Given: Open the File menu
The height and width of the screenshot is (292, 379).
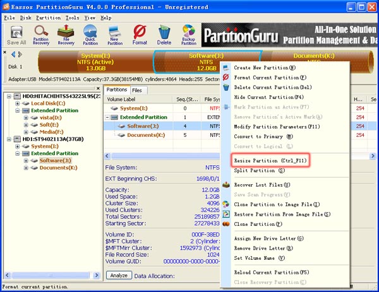Looking at the screenshot, I should pyautogui.click(x=9, y=18).
